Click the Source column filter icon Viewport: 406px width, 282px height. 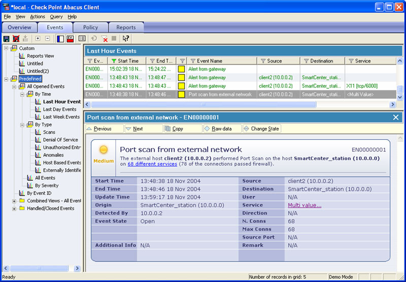[263, 61]
